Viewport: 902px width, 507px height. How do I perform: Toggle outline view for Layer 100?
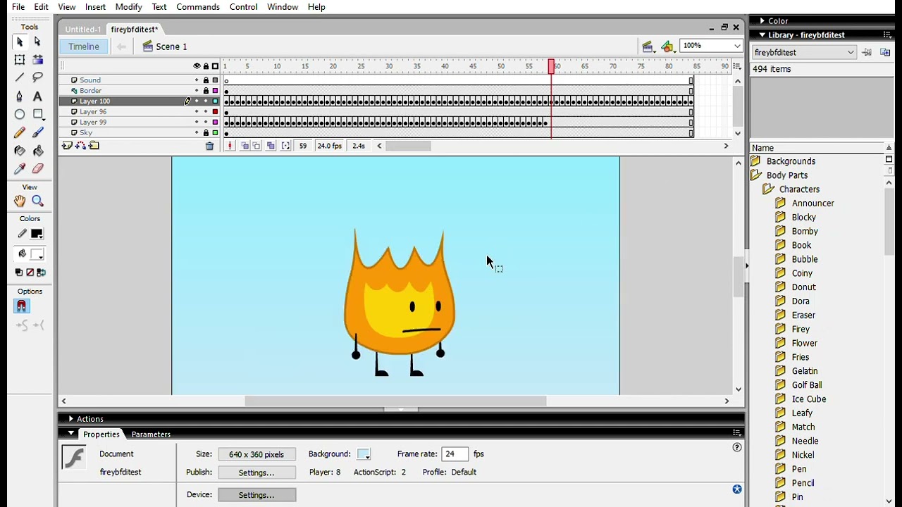(x=215, y=101)
